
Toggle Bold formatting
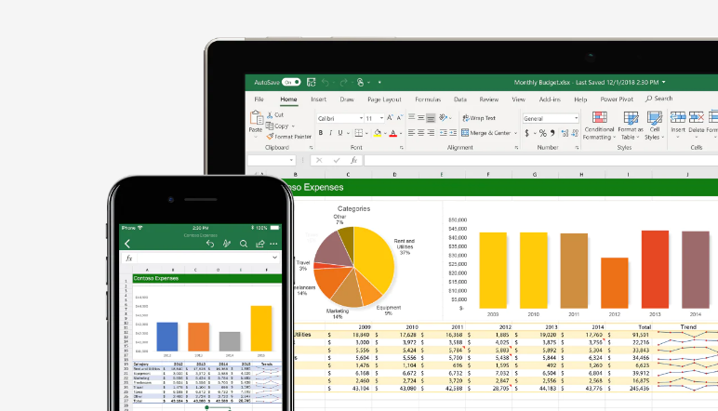321,133
